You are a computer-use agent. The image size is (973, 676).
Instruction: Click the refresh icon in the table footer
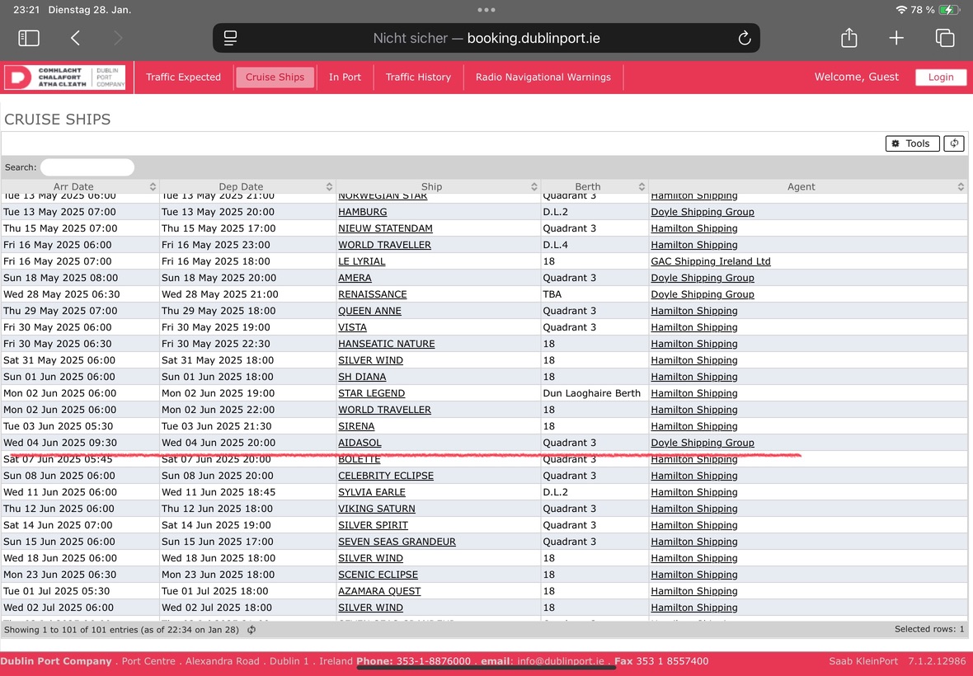pyautogui.click(x=251, y=630)
